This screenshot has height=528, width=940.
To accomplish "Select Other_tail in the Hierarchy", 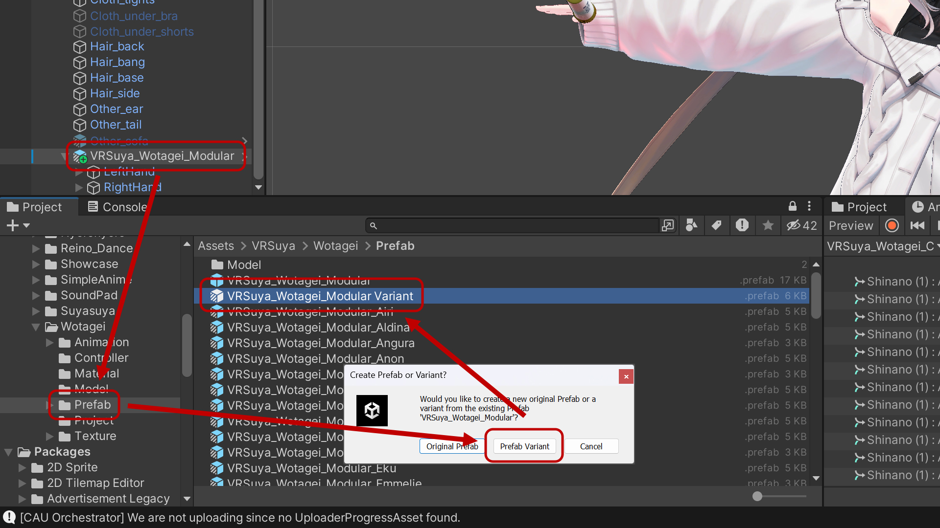I will (116, 125).
